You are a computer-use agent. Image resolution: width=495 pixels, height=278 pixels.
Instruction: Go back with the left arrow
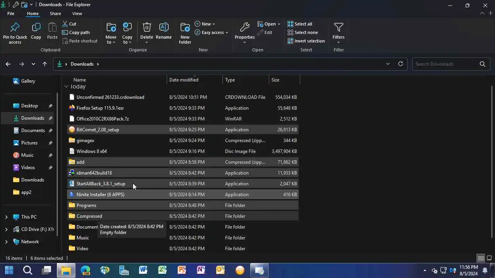(x=8, y=64)
